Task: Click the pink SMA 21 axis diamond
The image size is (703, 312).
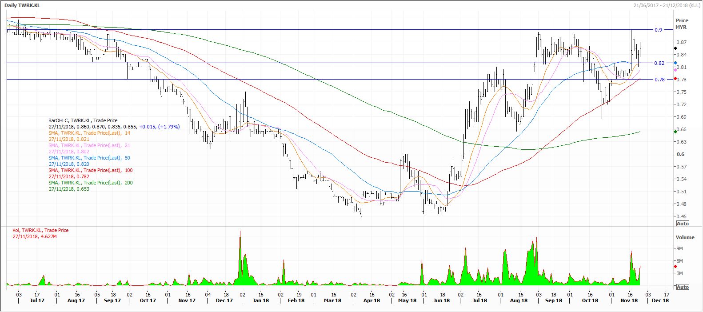Action: point(675,70)
